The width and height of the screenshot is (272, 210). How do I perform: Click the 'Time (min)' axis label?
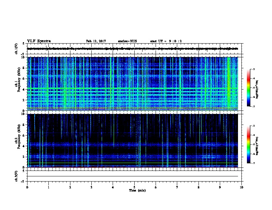tap(137, 190)
